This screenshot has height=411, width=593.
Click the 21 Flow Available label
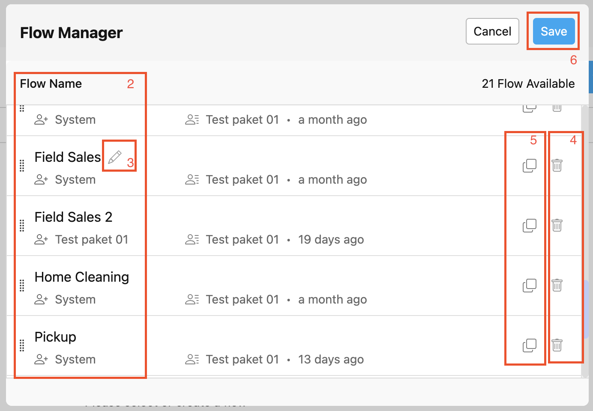[528, 83]
